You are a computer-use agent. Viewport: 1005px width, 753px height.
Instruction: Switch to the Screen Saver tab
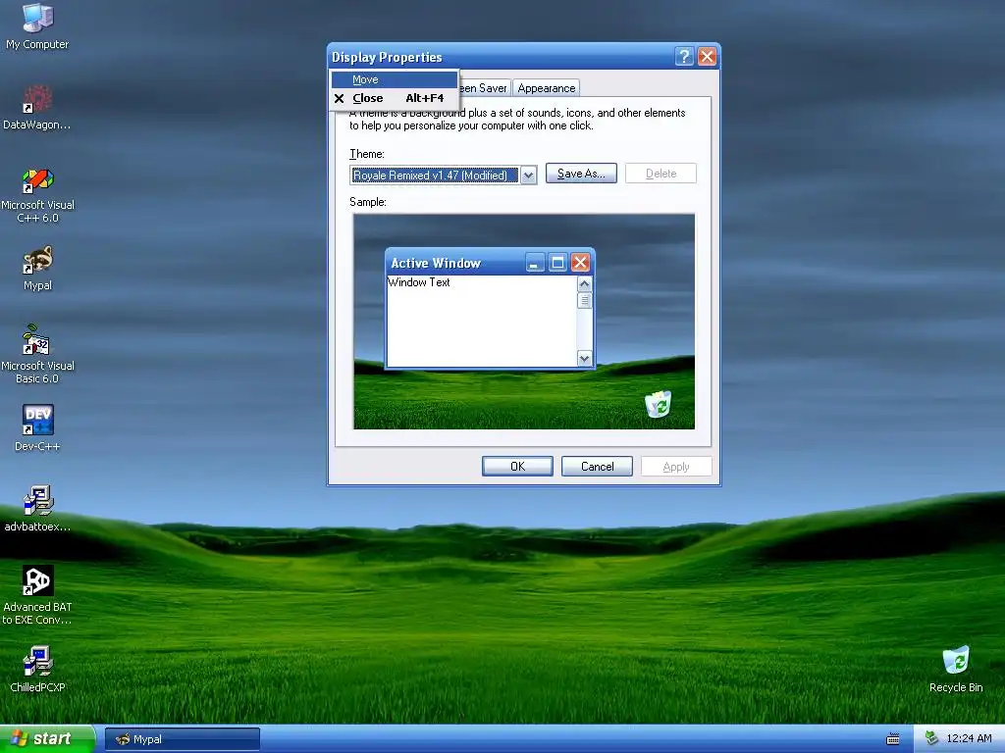coord(485,87)
